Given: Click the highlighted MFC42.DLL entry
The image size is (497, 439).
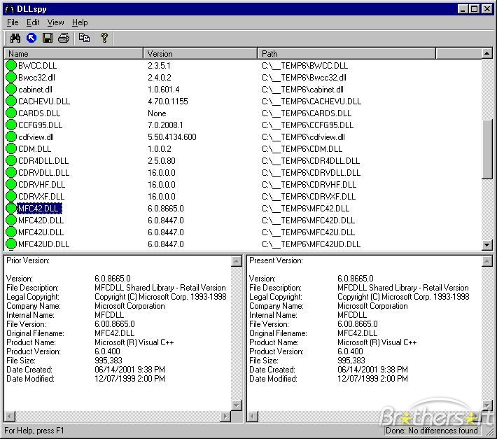Looking at the screenshot, I should pos(39,208).
